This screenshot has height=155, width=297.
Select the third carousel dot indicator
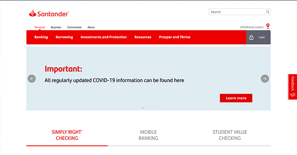tap(154, 107)
